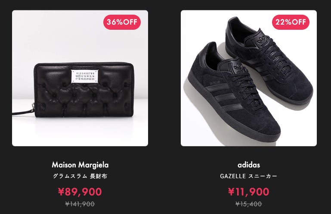Click the GAZELLE lettering on the sneaker's side

point(215,82)
